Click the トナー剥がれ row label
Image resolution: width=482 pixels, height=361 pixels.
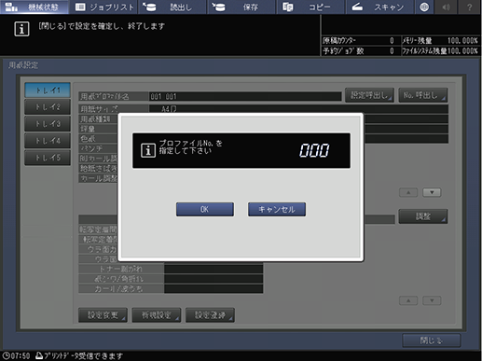(x=121, y=269)
